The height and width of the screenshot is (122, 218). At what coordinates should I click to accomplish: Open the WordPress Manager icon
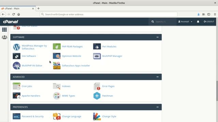click(17, 47)
